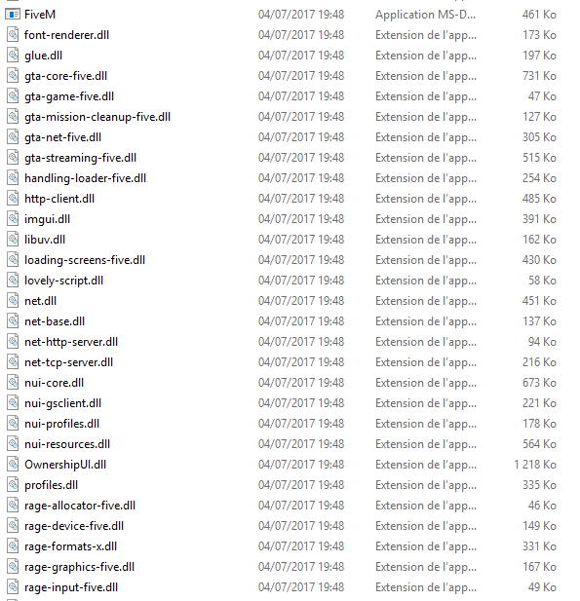Select the lovely-script.dll file name
Viewport: 580px width, 601px height.
coord(63,281)
